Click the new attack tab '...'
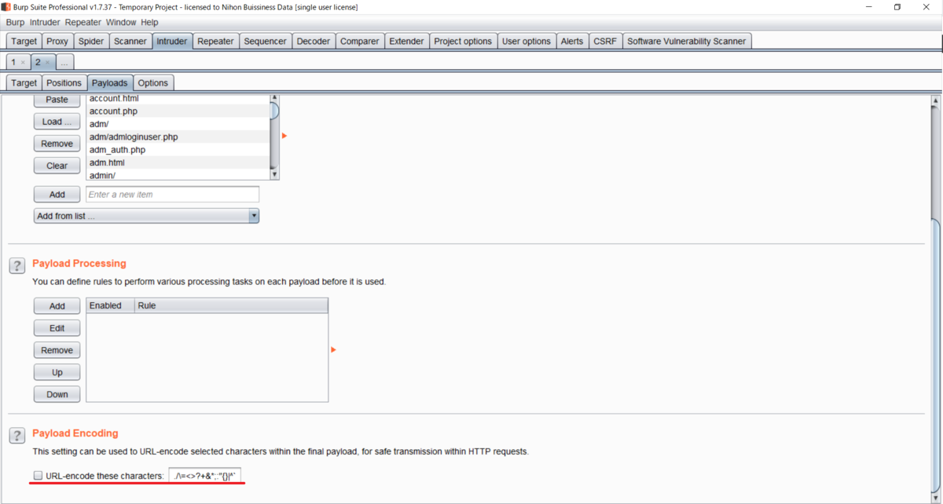 pyautogui.click(x=64, y=62)
